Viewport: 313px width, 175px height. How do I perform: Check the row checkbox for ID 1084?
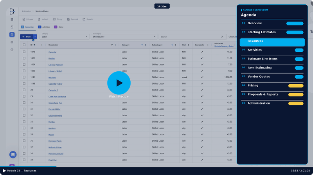pyautogui.click(x=24, y=65)
